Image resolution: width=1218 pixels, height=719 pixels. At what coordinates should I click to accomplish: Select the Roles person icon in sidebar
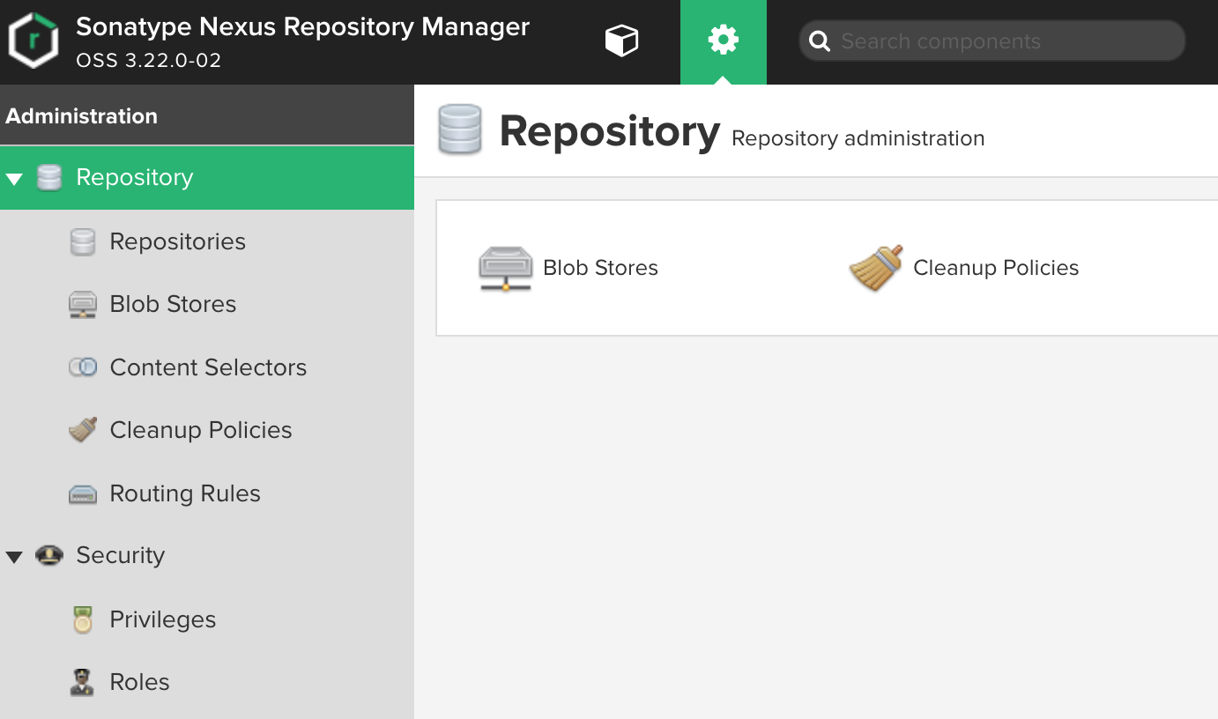pyautogui.click(x=82, y=681)
